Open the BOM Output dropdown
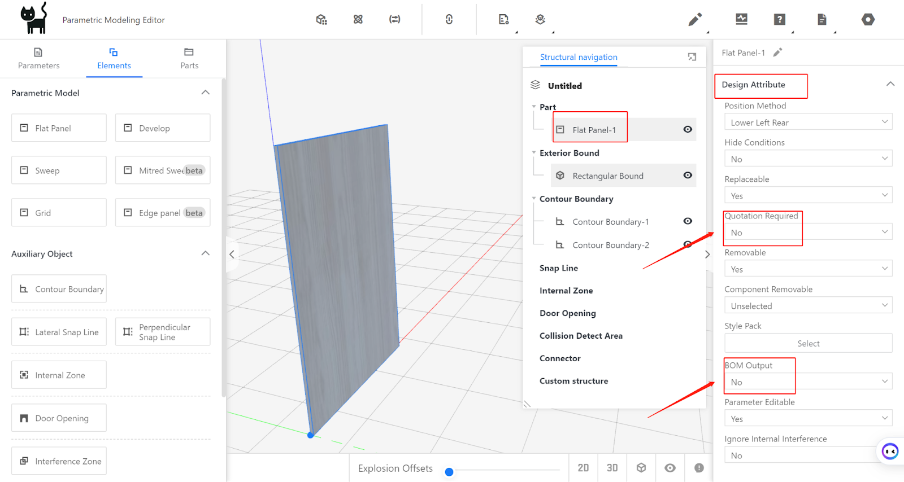 click(808, 382)
